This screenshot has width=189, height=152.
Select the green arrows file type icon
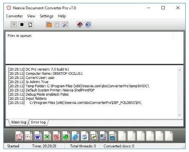click(66, 136)
